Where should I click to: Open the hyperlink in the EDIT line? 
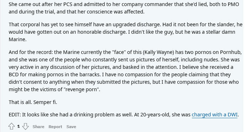point(215,115)
